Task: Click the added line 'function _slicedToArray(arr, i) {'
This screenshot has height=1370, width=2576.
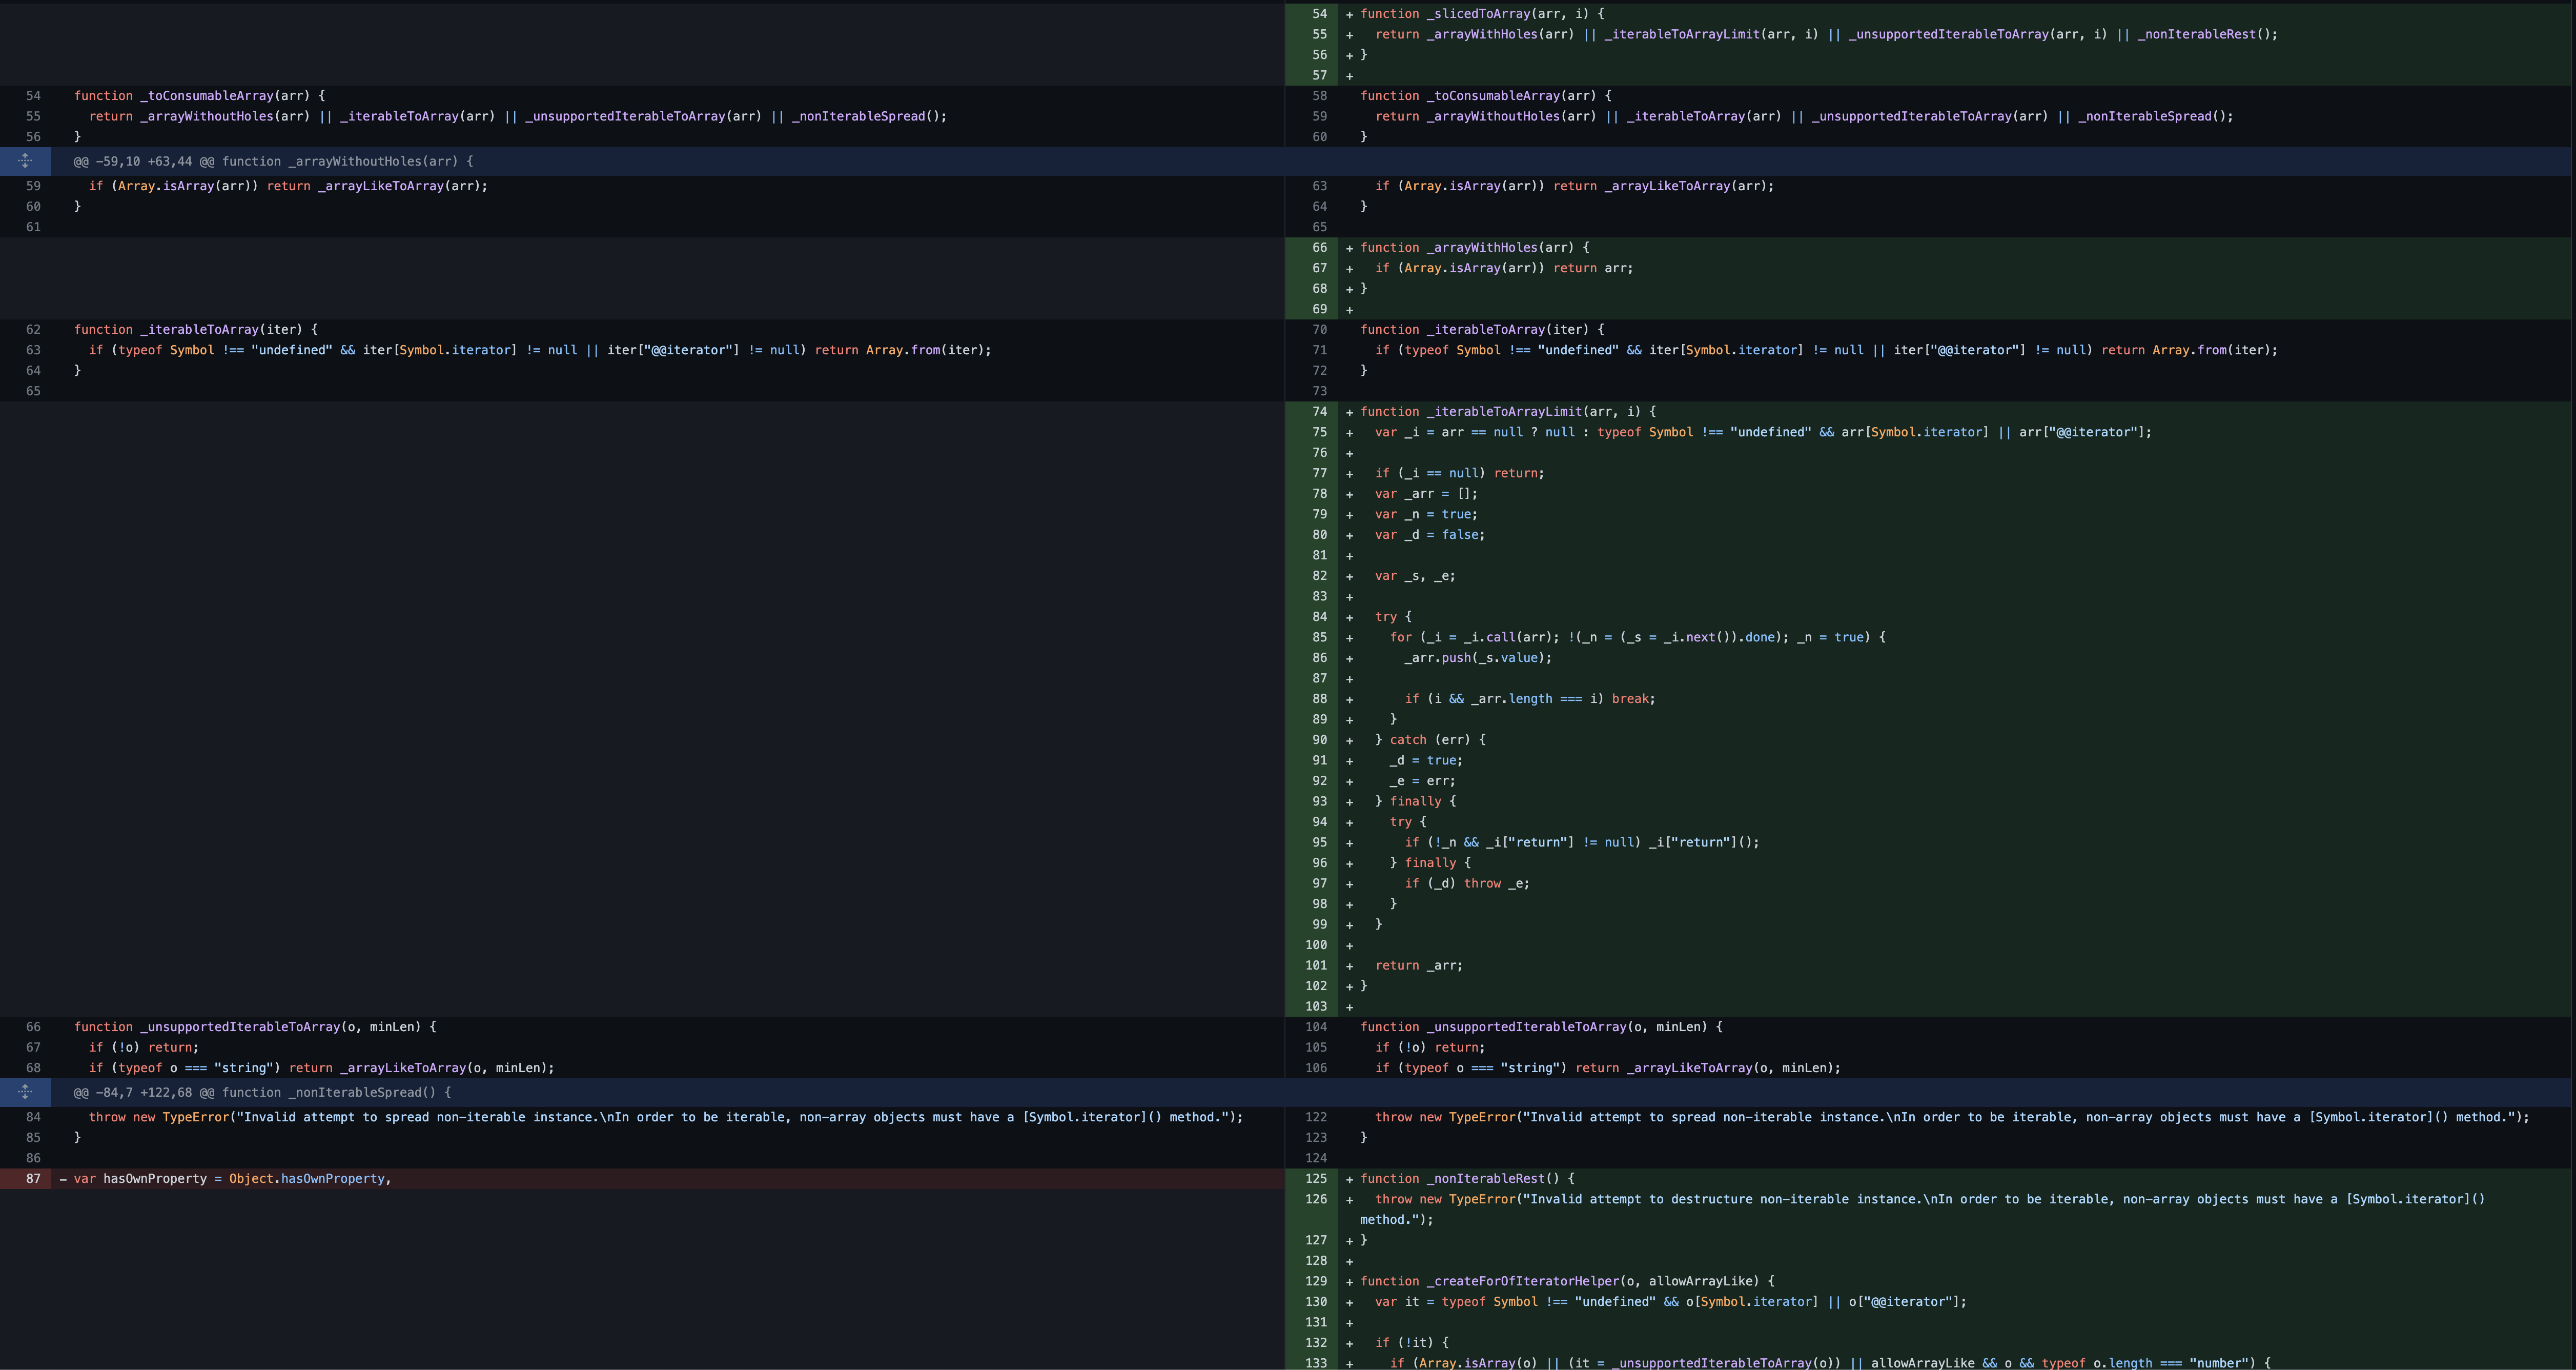Action: [1482, 14]
